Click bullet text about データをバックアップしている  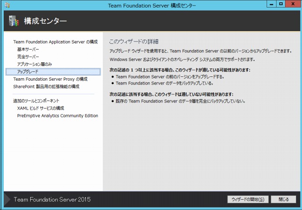[x=165, y=83]
